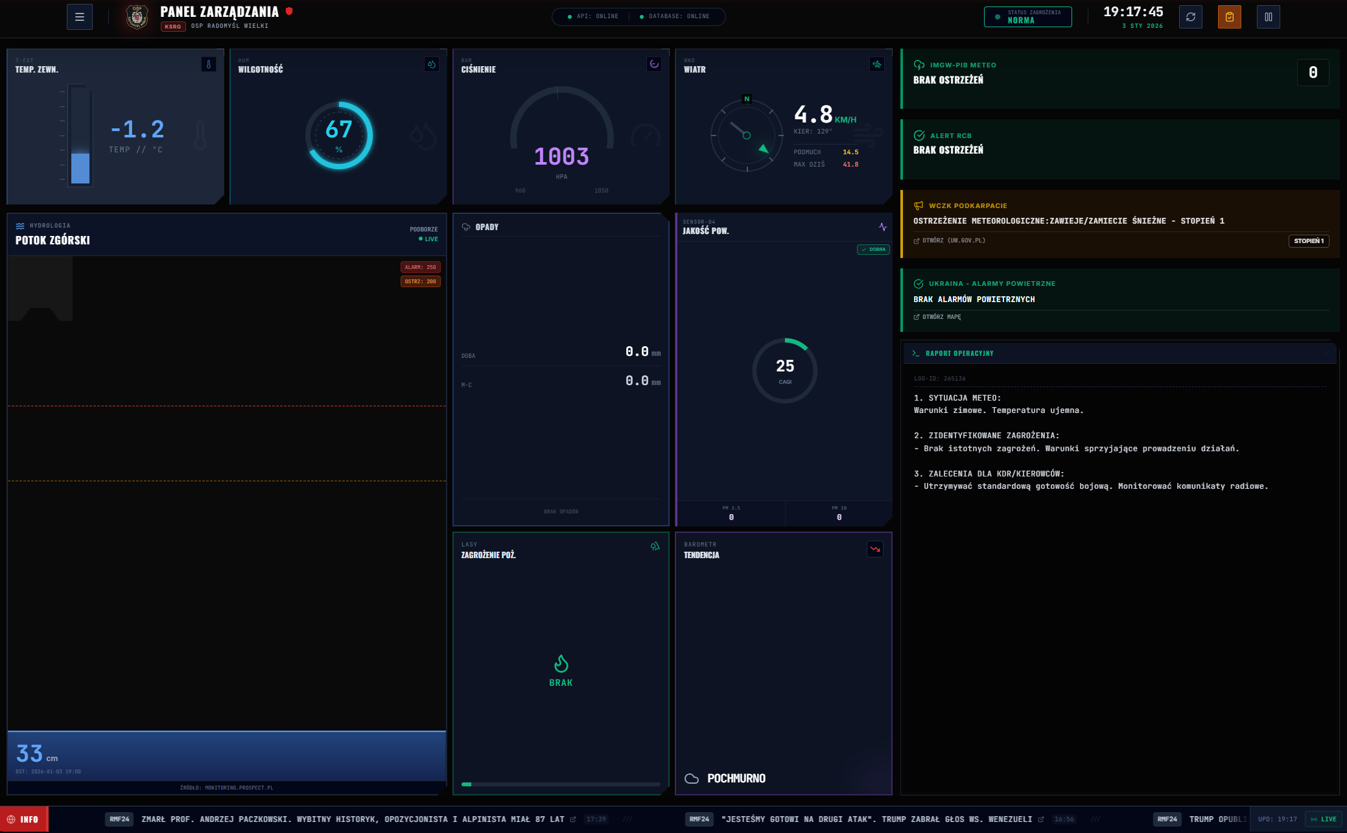1347x833 pixels.
Task: Click the STOPIEŃ 1 badge
Action: [x=1309, y=241]
